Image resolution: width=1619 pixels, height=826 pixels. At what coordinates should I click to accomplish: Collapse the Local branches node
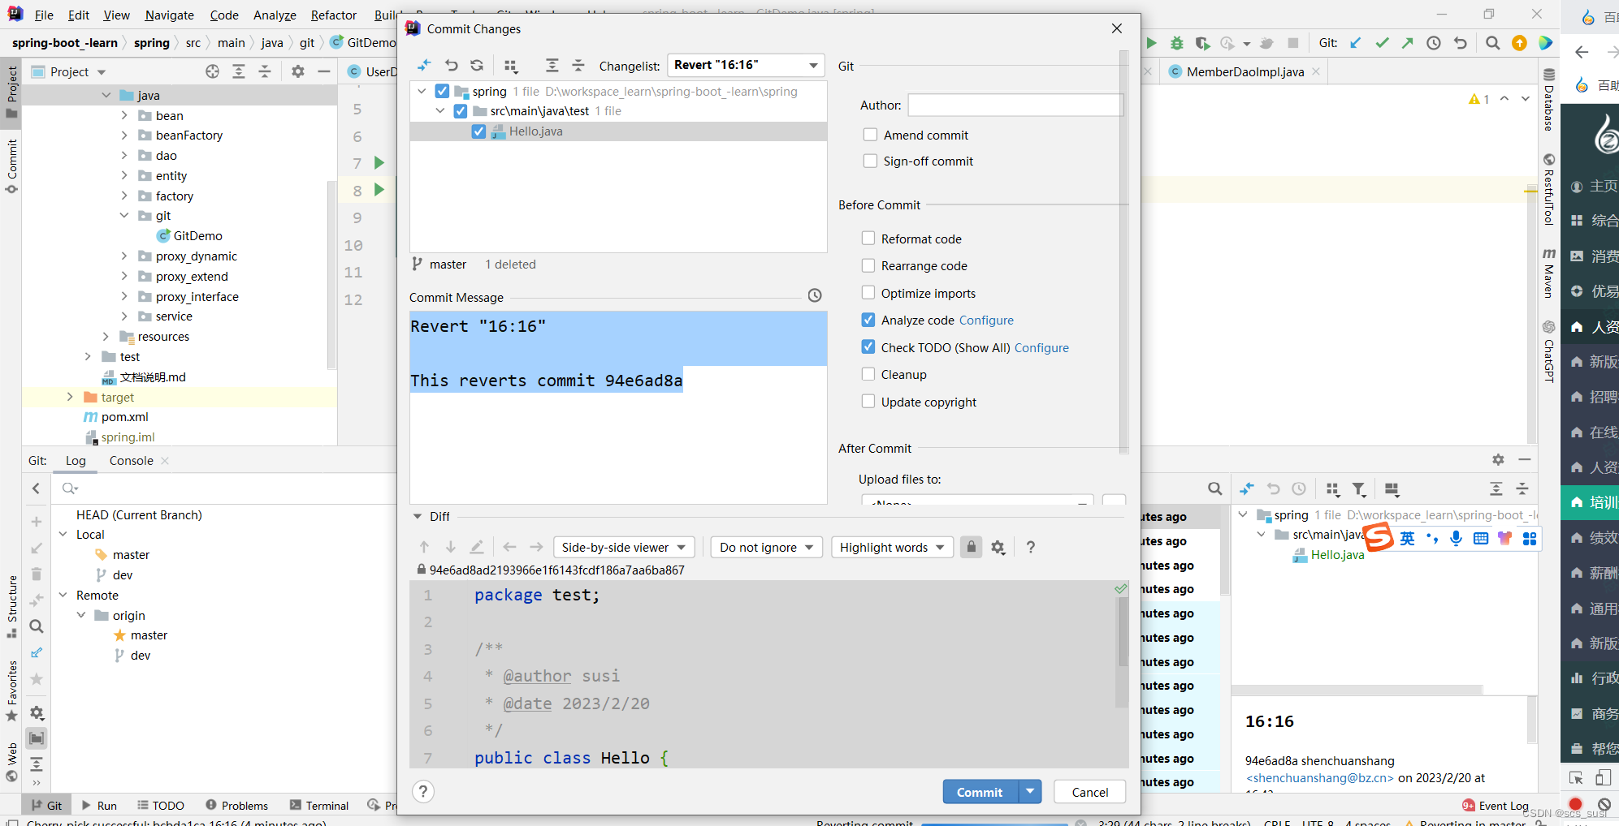(63, 534)
